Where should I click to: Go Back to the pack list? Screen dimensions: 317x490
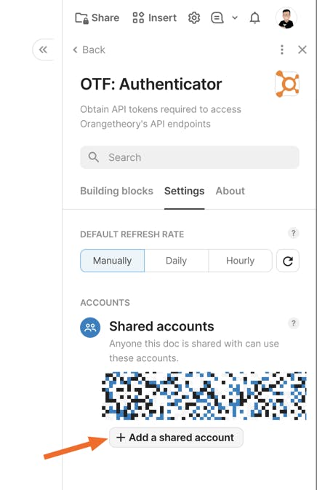click(x=89, y=50)
